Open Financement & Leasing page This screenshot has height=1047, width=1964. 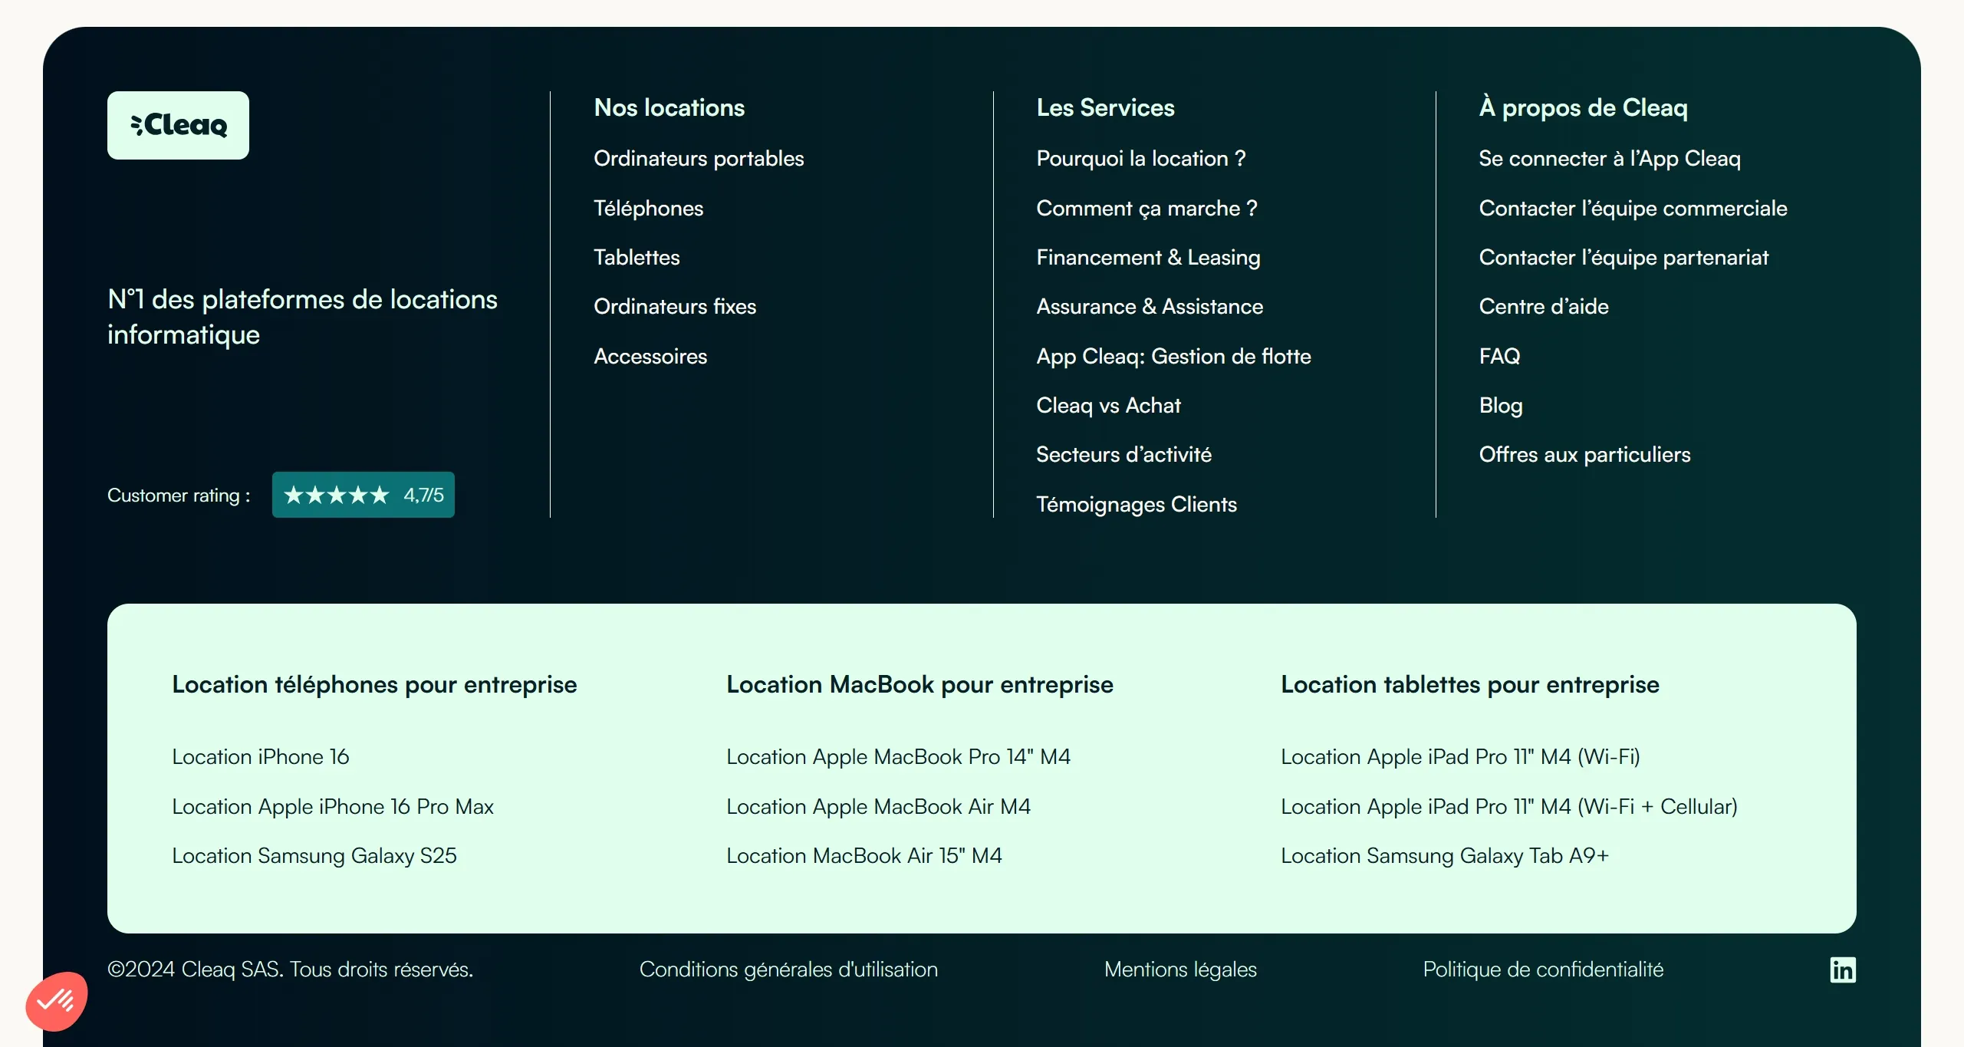[1147, 257]
